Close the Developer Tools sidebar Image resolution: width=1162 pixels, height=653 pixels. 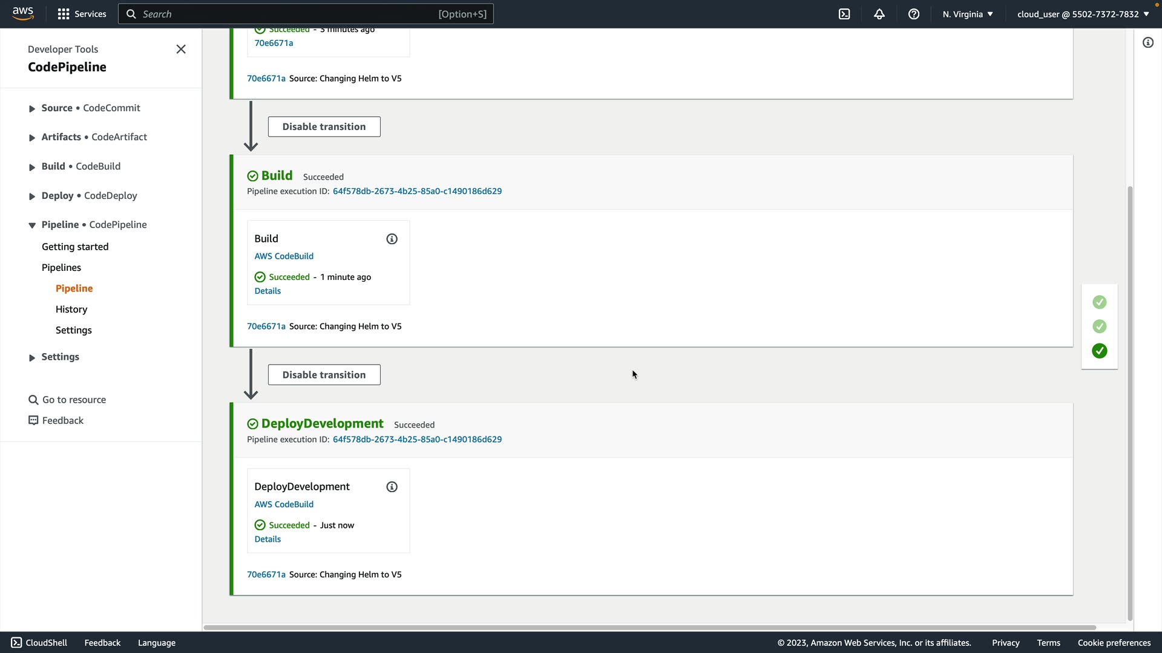[181, 49]
